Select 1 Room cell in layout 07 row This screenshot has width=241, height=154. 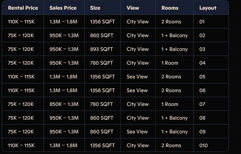170,104
